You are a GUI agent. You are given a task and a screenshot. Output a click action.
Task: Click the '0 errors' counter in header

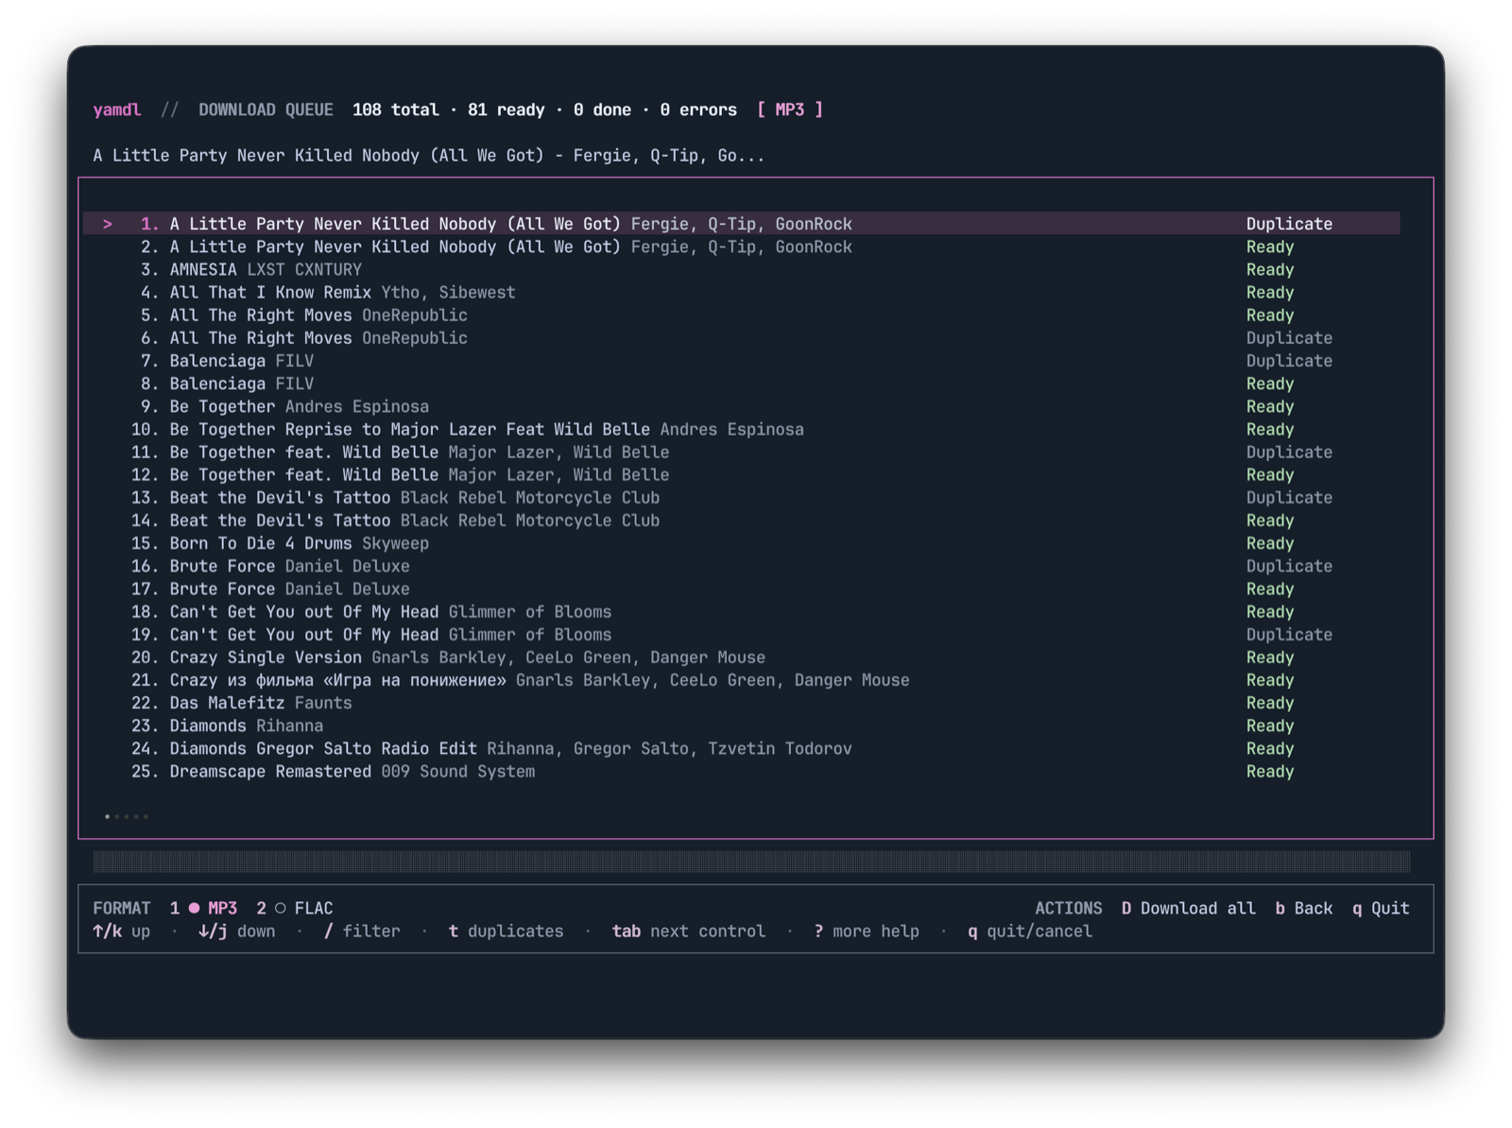698,110
